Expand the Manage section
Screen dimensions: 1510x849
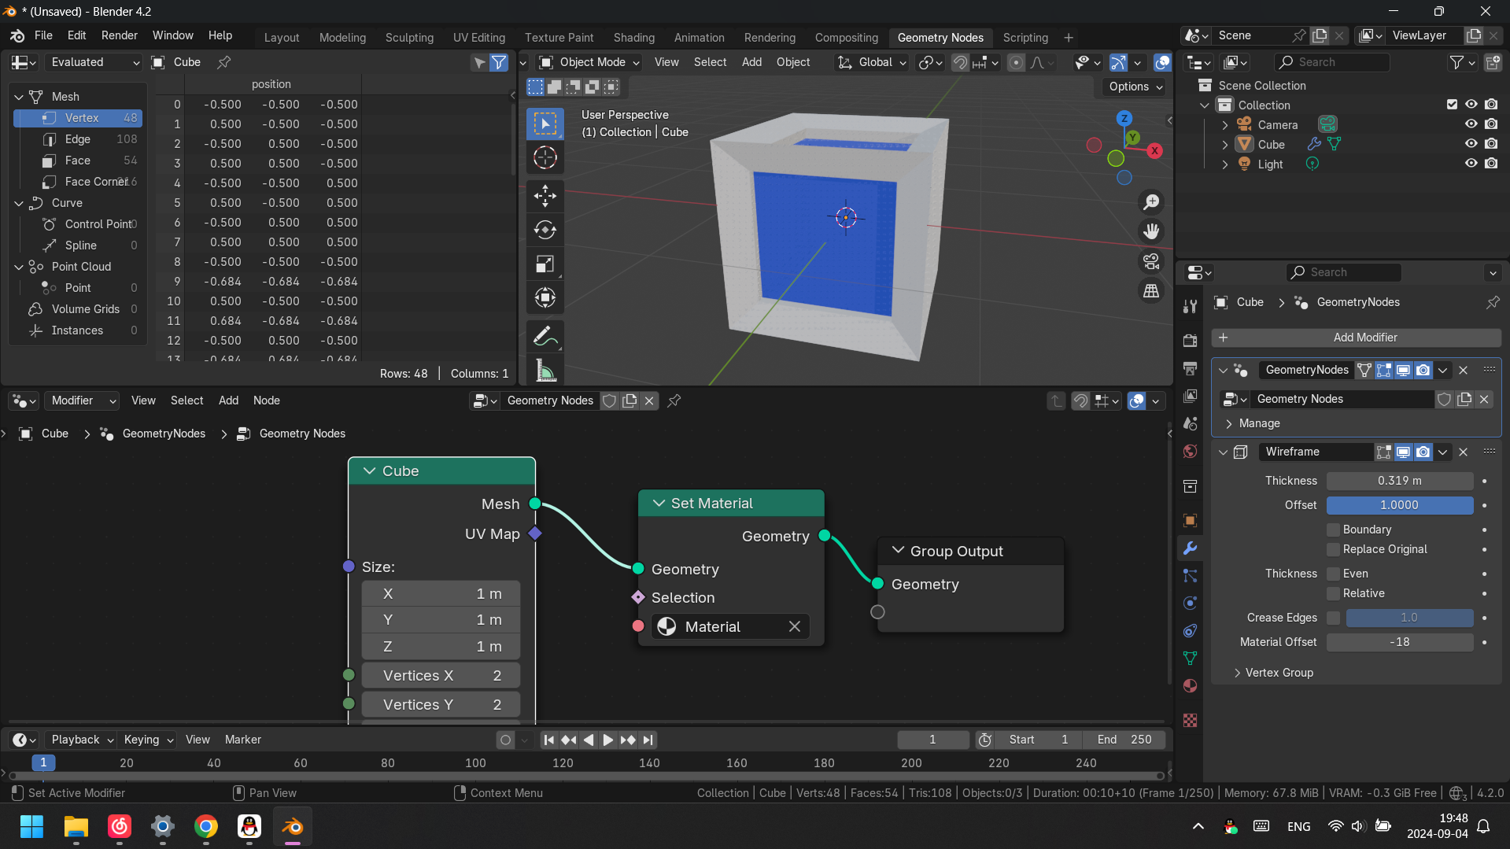tap(1253, 423)
